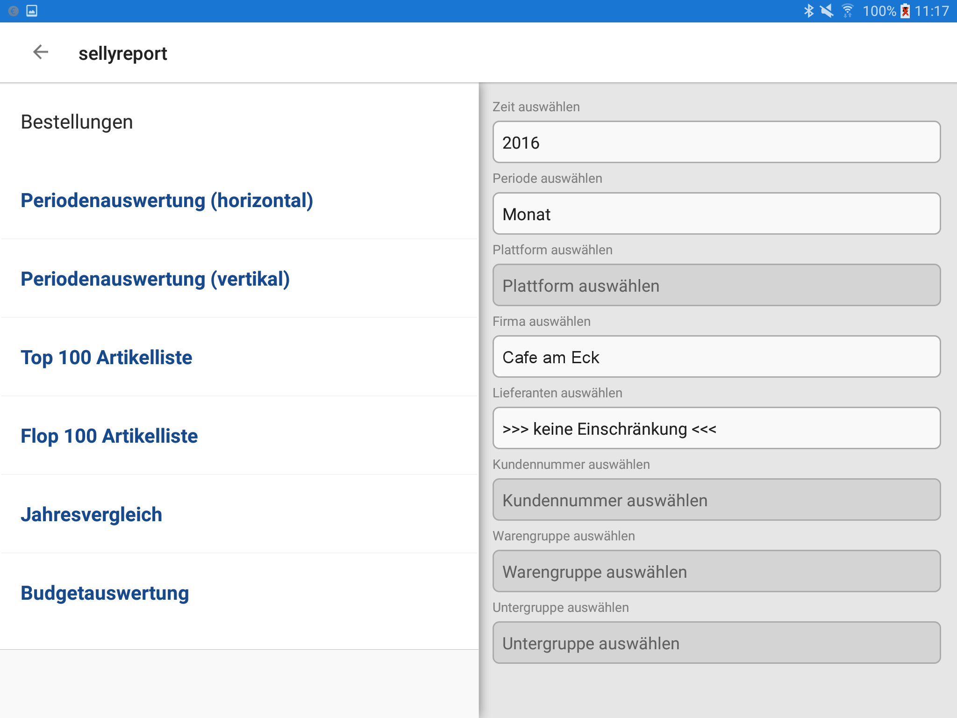
Task: Tap the image notification icon
Action: (x=32, y=11)
